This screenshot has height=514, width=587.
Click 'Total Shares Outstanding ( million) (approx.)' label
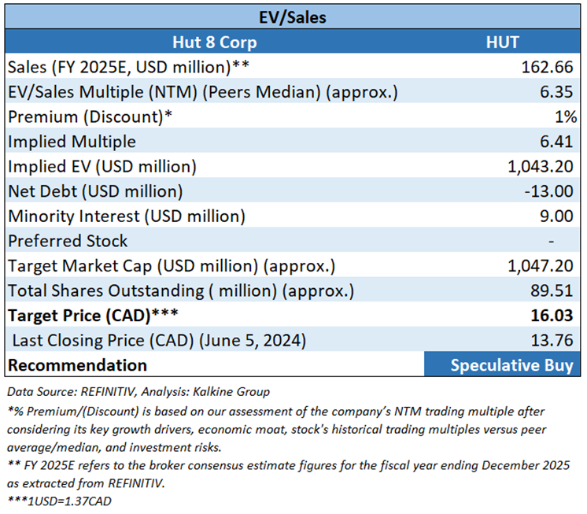pyautogui.click(x=181, y=291)
